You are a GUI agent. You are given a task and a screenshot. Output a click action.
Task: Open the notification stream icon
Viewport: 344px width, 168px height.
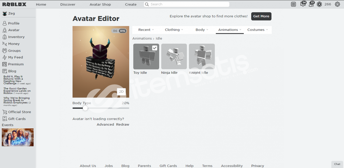[x=294, y=4]
